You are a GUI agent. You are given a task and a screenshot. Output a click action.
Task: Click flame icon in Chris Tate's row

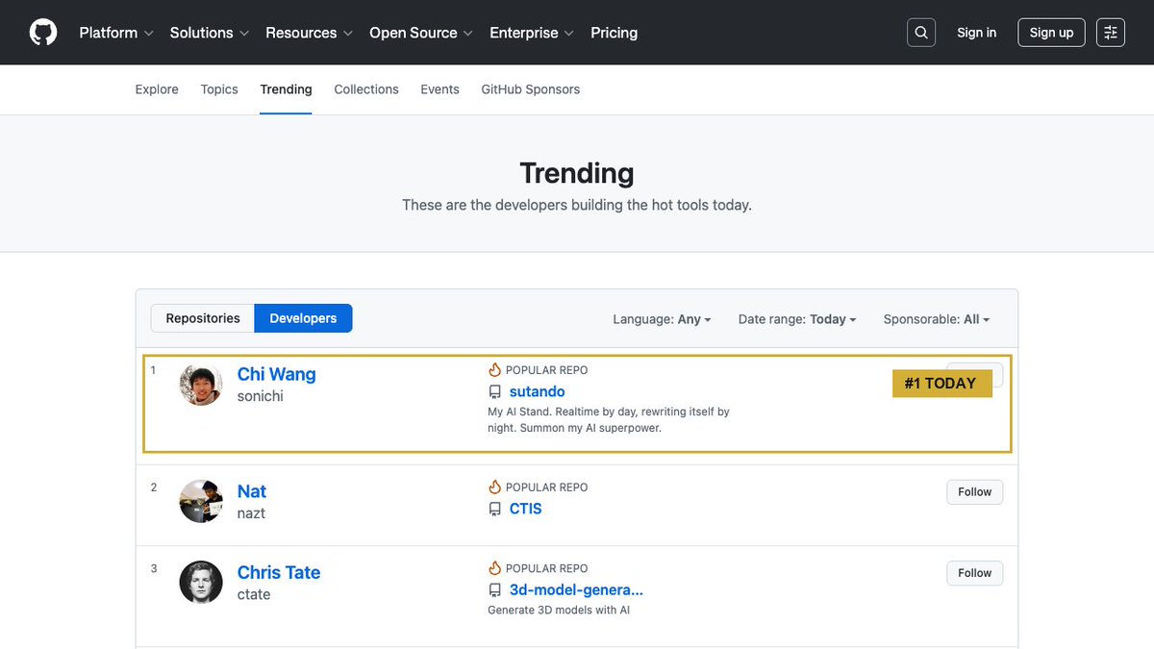(495, 568)
